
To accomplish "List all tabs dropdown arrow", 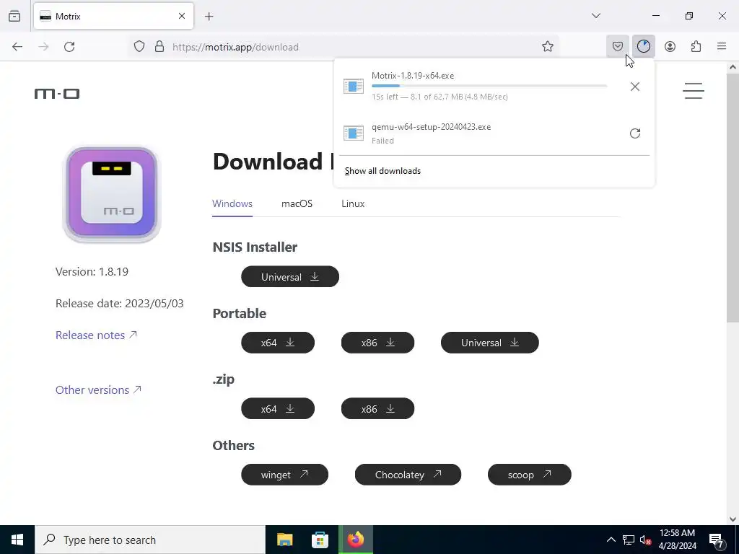I will click(x=596, y=16).
